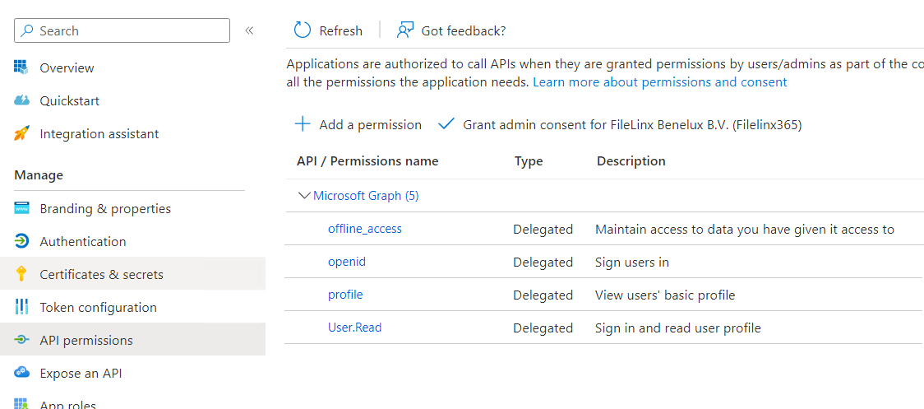The width and height of the screenshot is (924, 409).
Task: Open Microsoft Graph (5) link
Action: click(x=366, y=195)
